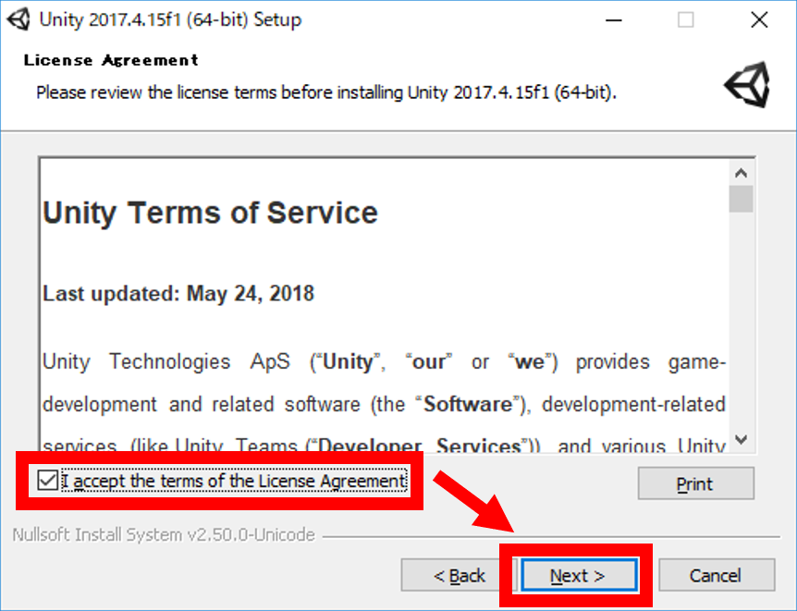797x611 pixels.
Task: Click the Unity cube logo in the header
Action: (x=746, y=86)
